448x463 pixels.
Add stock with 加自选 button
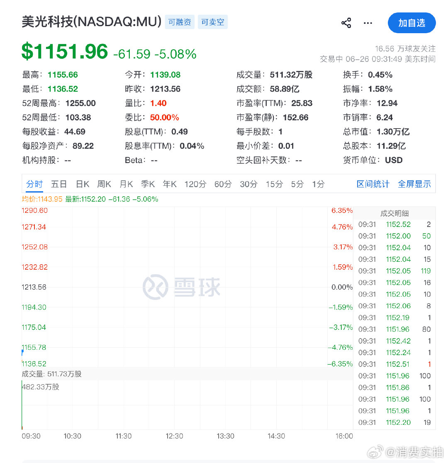tap(411, 23)
